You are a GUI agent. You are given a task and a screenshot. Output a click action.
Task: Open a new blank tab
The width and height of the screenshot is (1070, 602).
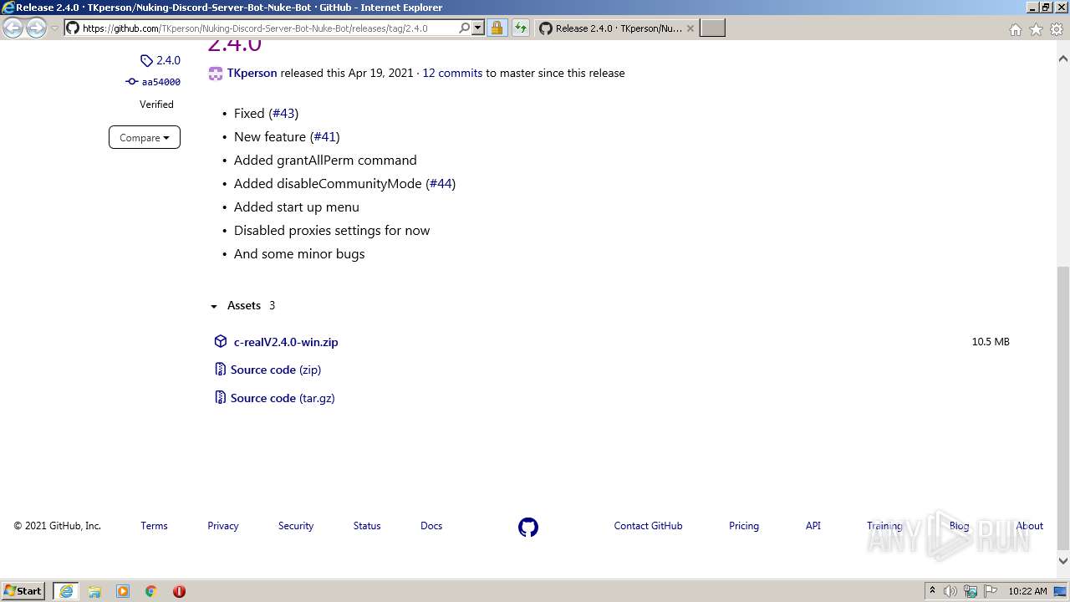pos(712,28)
